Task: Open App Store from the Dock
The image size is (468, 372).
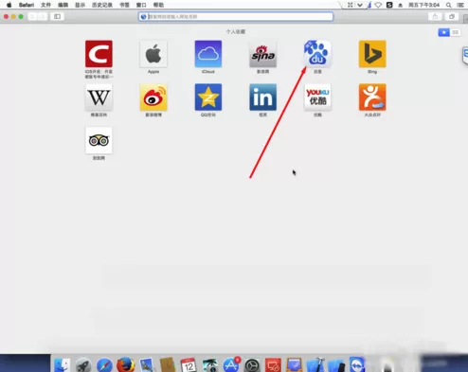Action: [231, 365]
